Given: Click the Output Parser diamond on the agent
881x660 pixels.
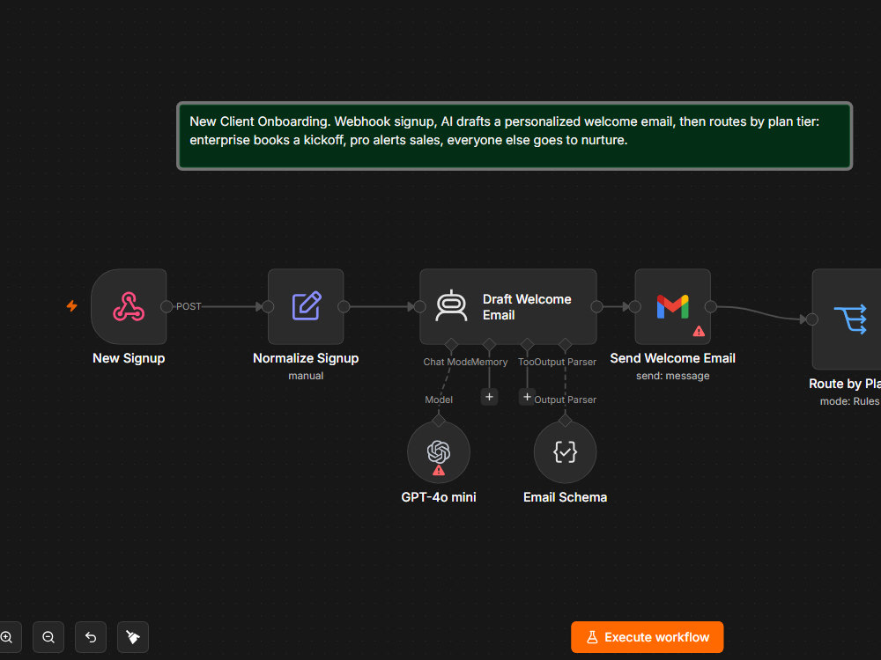Looking at the screenshot, I should 566,345.
